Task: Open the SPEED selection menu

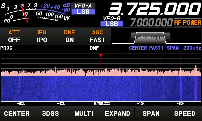Action: click(185, 113)
